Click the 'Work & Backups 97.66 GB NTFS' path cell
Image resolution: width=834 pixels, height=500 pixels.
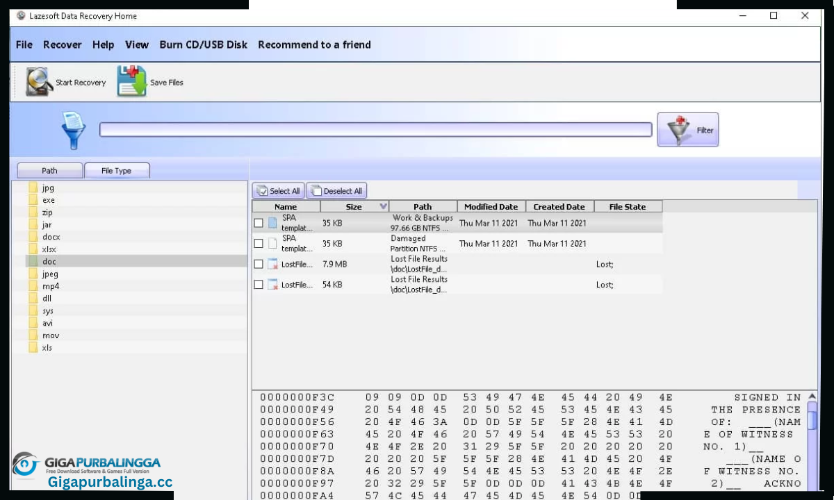tap(423, 223)
